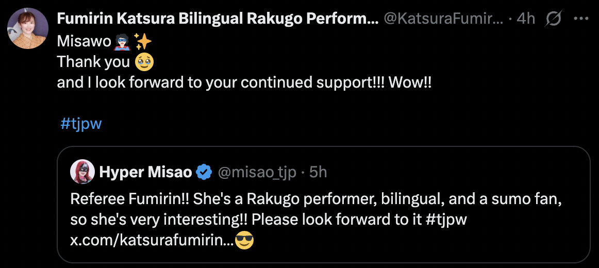This screenshot has width=599, height=268.
Task: Open the blue #tjpw hashtag
Action: [81, 124]
